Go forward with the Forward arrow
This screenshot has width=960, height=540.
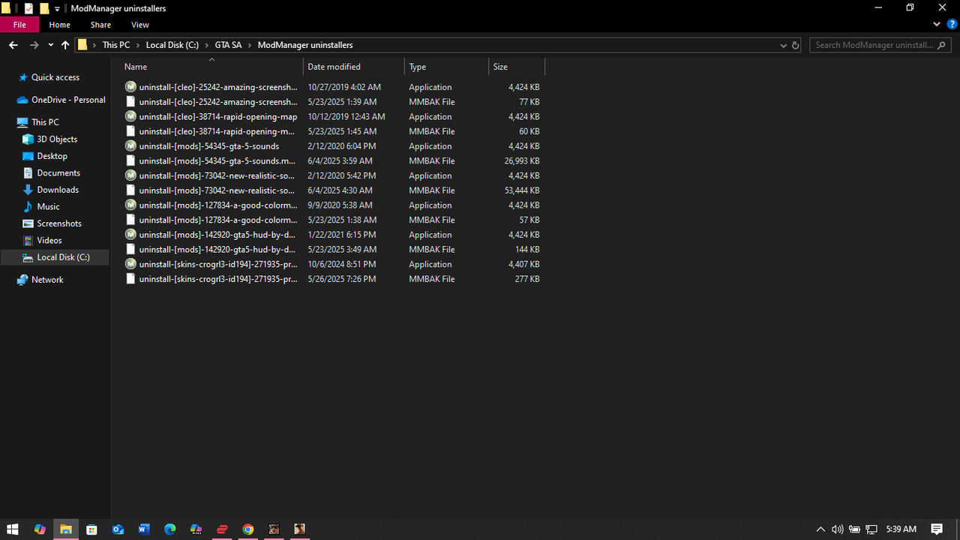(x=34, y=45)
